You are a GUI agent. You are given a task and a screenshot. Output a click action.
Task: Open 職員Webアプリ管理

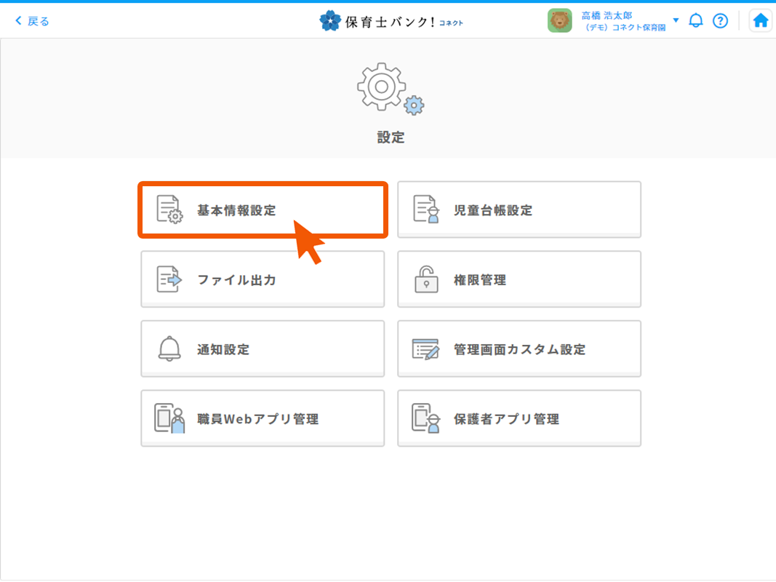(263, 419)
